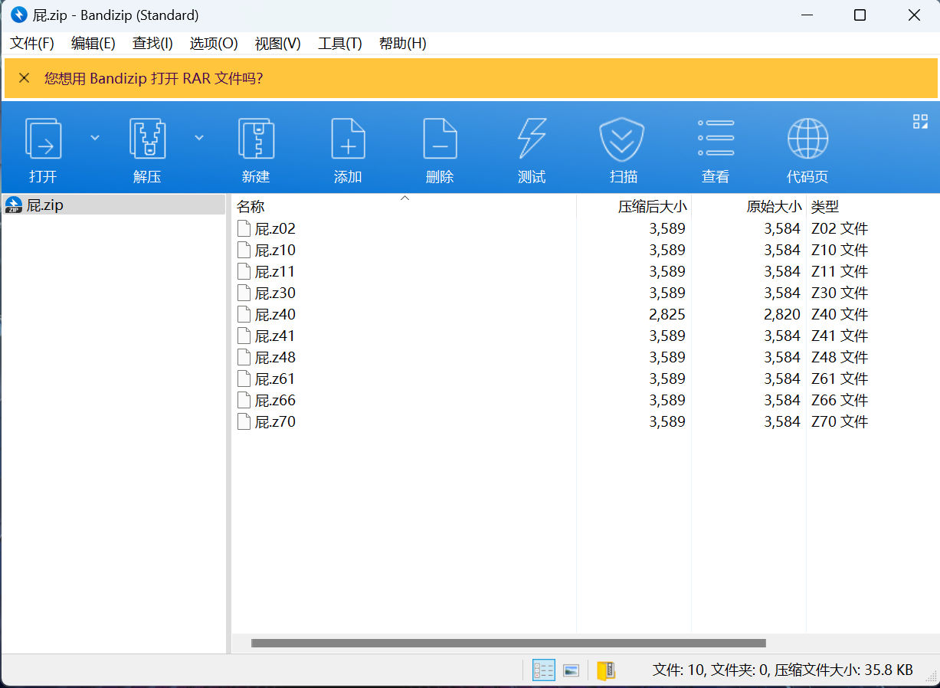Click the status bar file count text
The height and width of the screenshot is (688, 940).
[x=782, y=670]
